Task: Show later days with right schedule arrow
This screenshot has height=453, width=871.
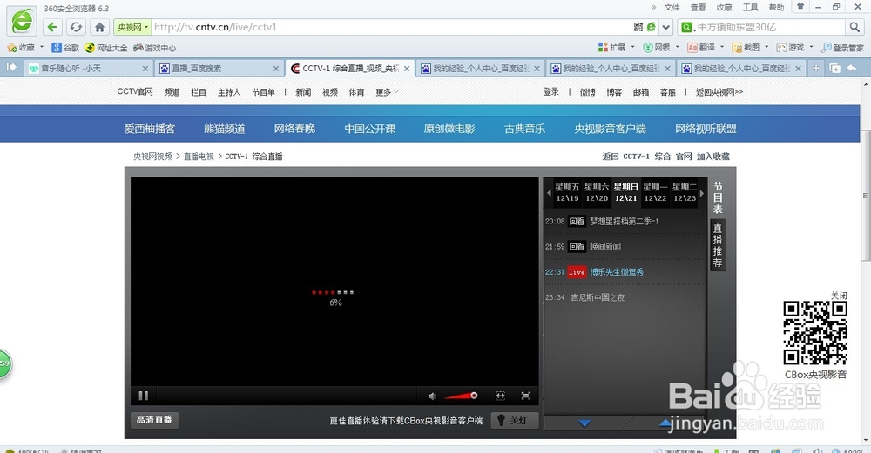Action: pyautogui.click(x=702, y=193)
